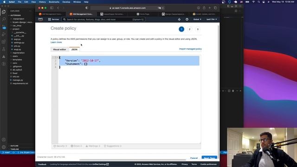The image size is (297, 167).
Task: Expand the registration folder
Action: coord(18,53)
